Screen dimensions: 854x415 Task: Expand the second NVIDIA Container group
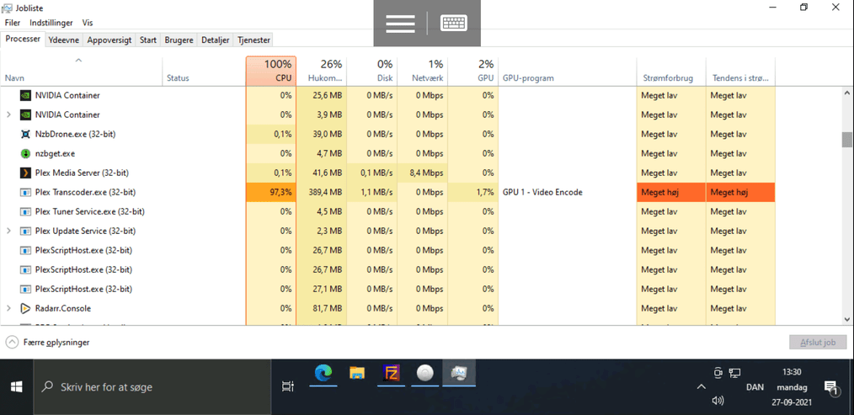(8, 115)
